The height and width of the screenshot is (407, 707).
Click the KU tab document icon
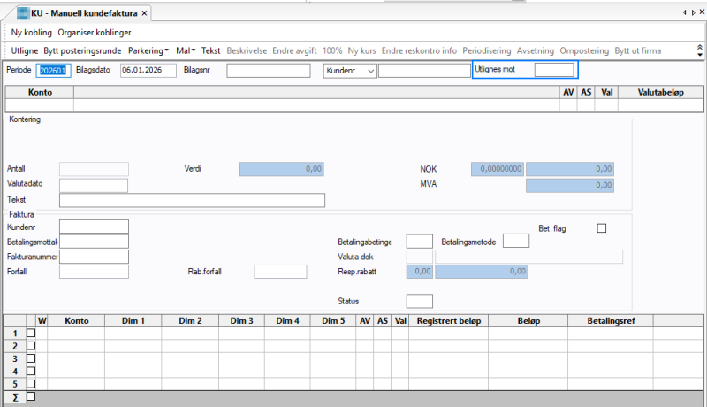coord(23,13)
